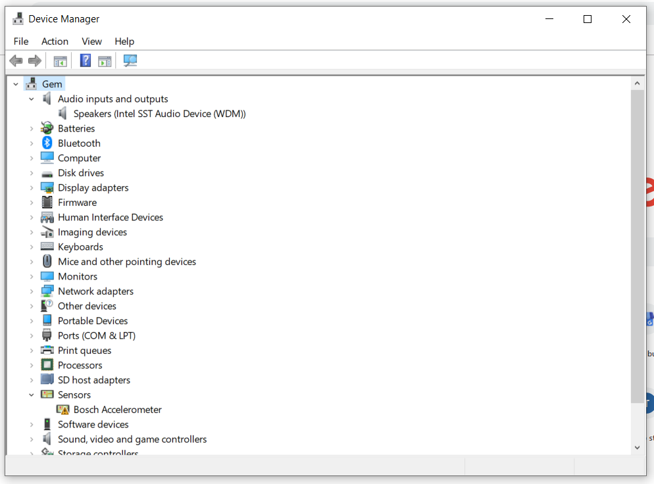Collapse the Sensors node
Viewport: 654px width, 484px height.
point(32,395)
